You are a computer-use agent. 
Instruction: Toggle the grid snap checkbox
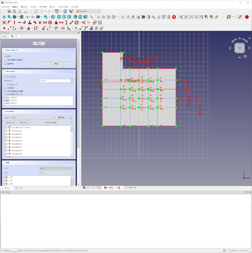coord(5,84)
